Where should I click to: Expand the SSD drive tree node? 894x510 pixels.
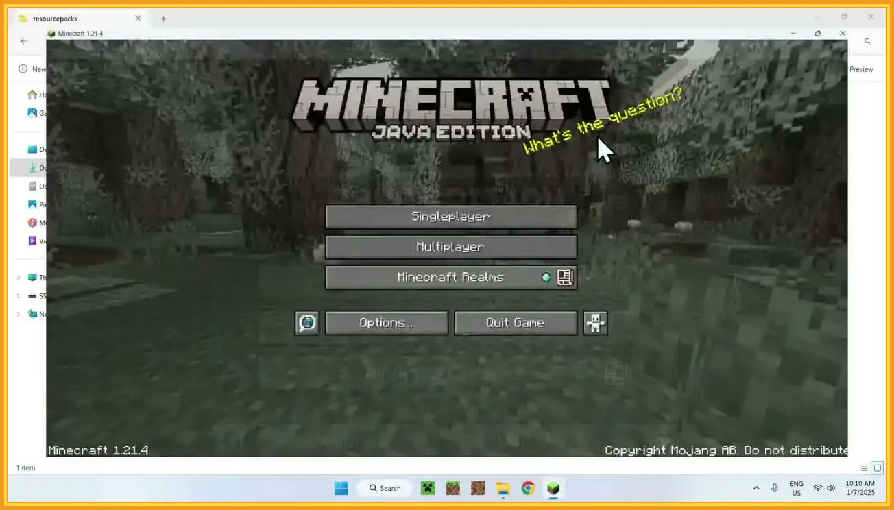19,296
